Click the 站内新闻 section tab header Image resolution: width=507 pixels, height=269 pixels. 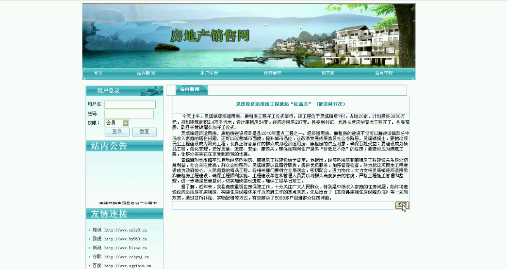click(x=192, y=90)
